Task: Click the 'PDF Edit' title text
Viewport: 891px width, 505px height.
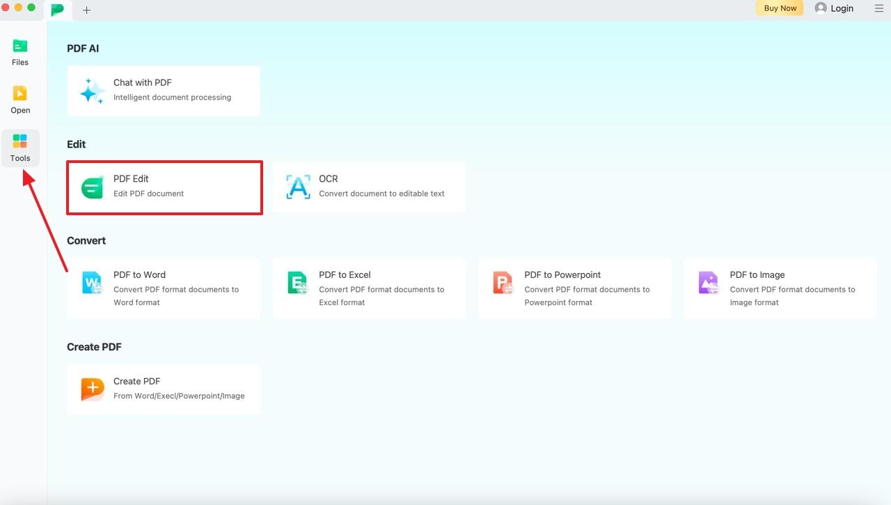Action: pyautogui.click(x=131, y=178)
